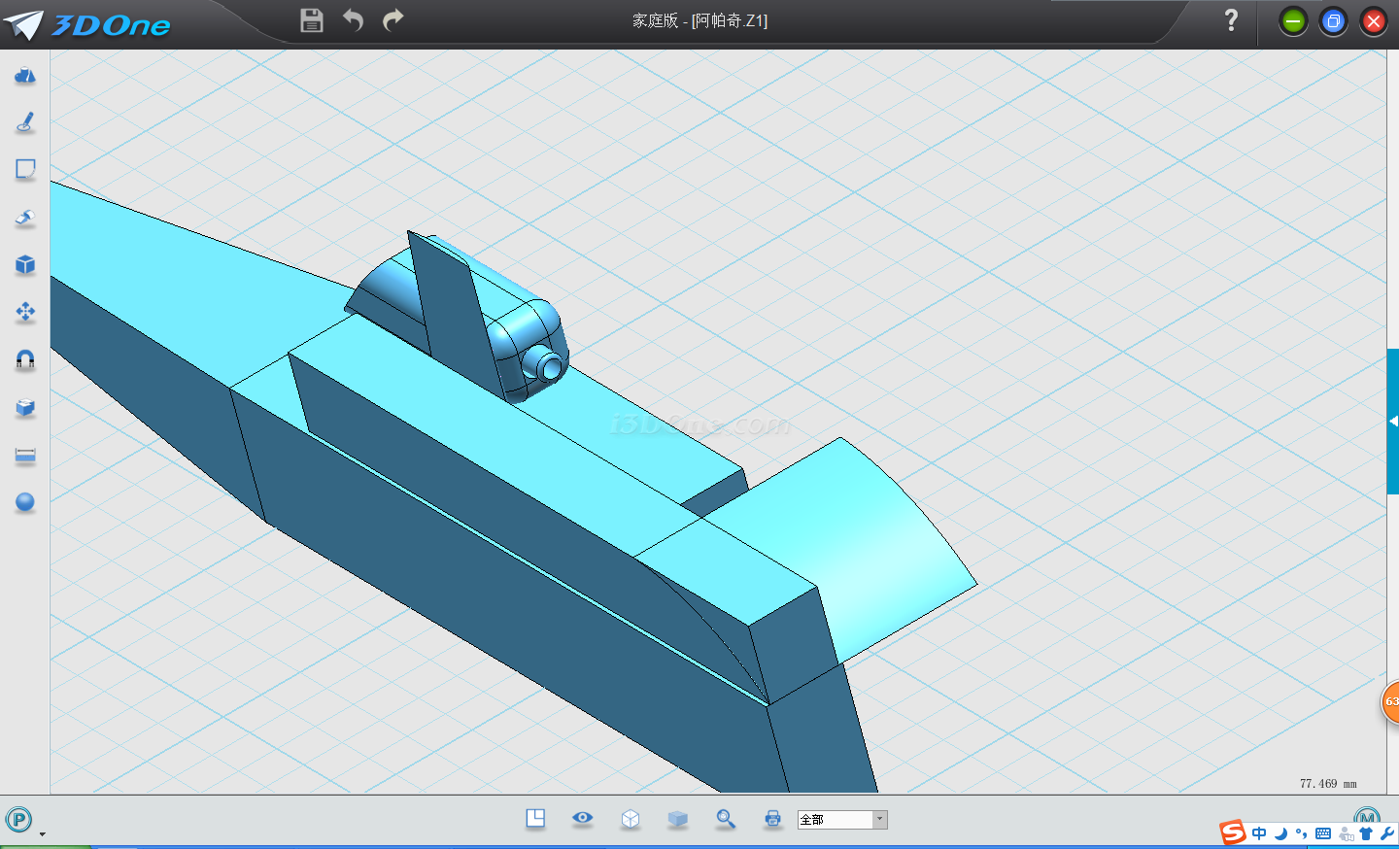The width and height of the screenshot is (1399, 849).
Task: Undo the last action
Action: (x=353, y=20)
